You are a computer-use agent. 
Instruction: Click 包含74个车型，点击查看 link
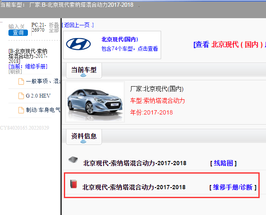point(129,49)
